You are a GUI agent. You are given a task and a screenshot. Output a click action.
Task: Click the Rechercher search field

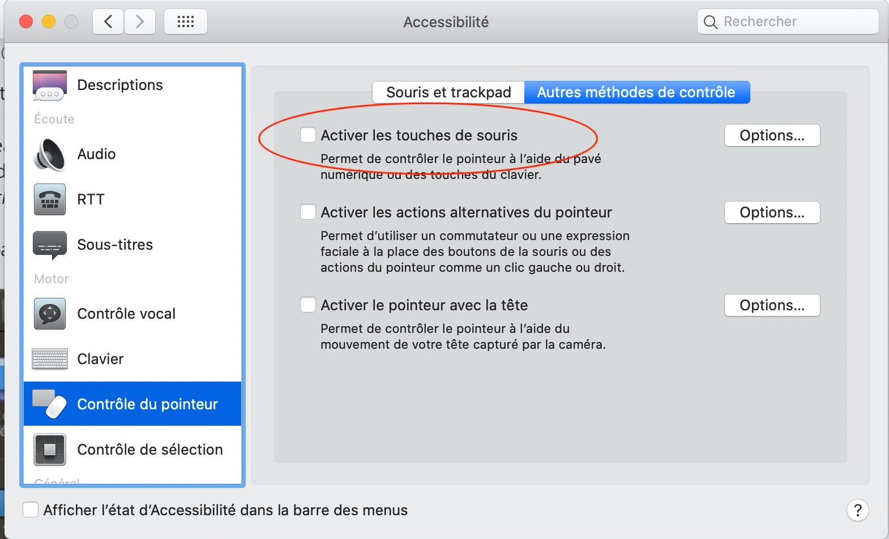(x=788, y=22)
